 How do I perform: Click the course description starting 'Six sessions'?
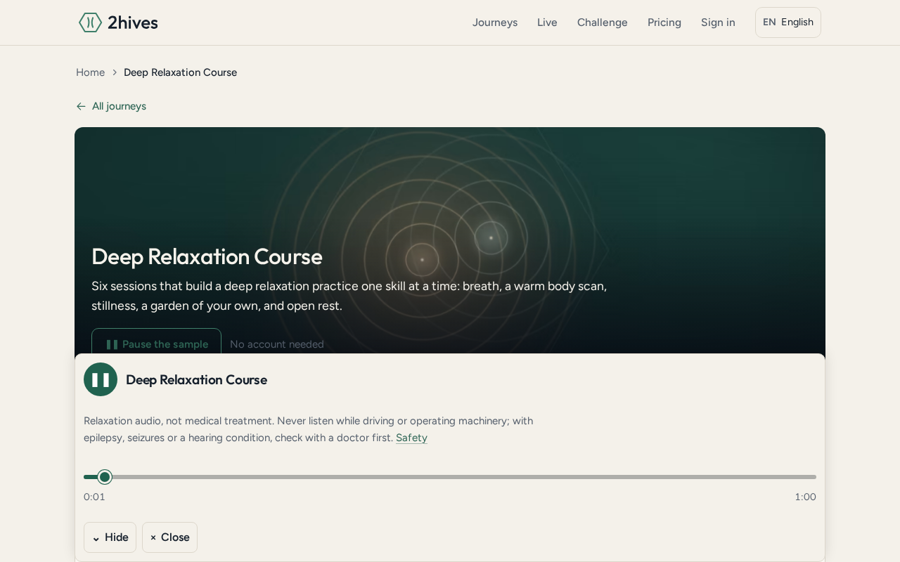(349, 296)
